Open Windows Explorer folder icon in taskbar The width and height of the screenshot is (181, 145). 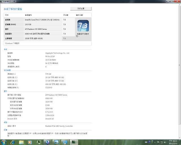click(21, 142)
